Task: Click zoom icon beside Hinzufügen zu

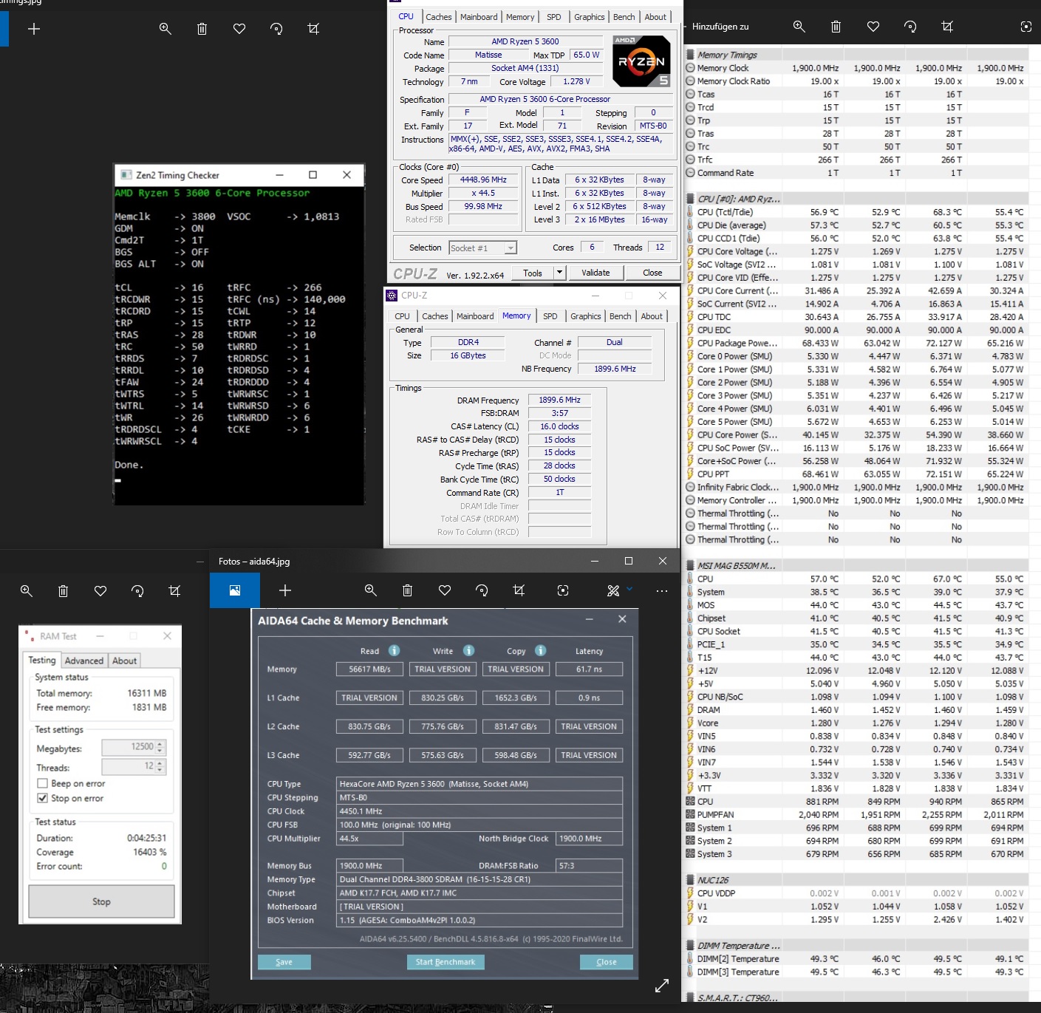Action: pyautogui.click(x=799, y=27)
